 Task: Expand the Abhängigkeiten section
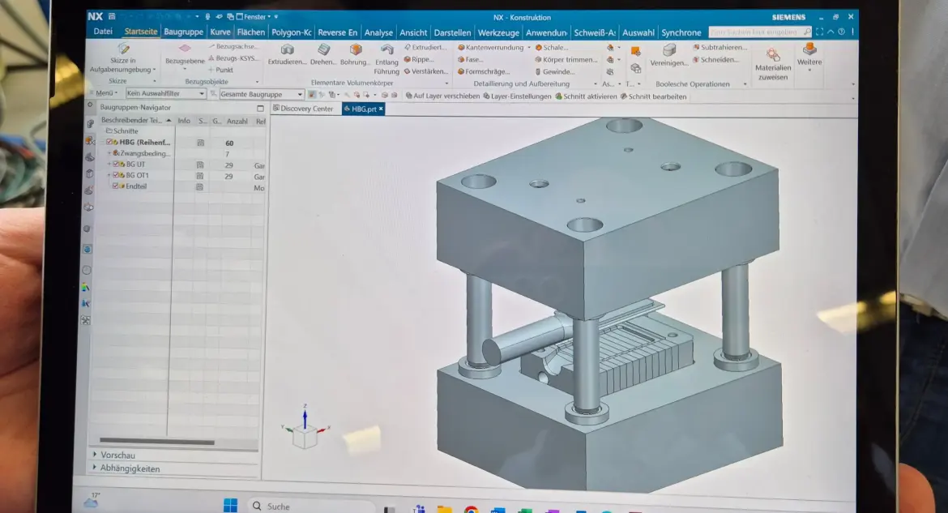coord(95,468)
